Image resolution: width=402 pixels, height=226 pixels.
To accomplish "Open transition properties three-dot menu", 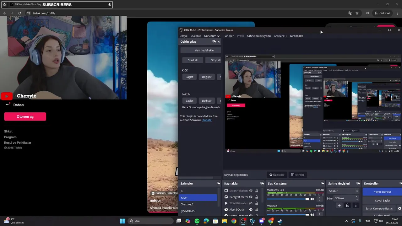I will coord(356,205).
